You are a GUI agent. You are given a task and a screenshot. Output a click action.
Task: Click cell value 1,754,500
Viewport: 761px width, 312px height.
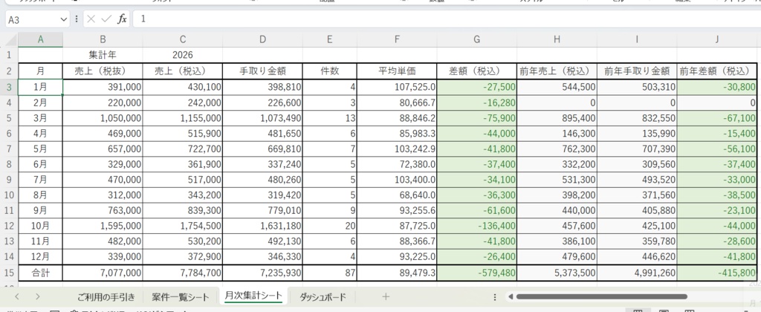(x=183, y=226)
